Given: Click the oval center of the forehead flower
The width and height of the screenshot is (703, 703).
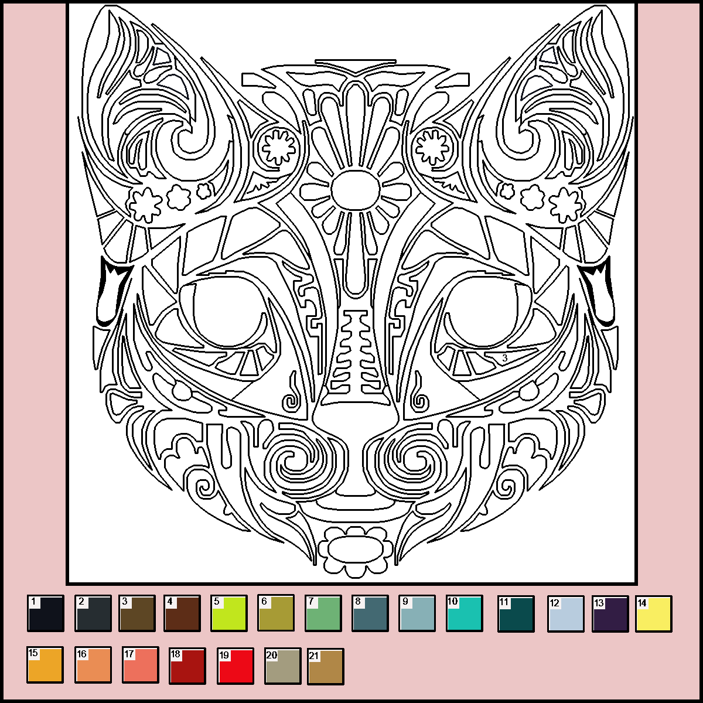Looking at the screenshot, I should [355, 189].
